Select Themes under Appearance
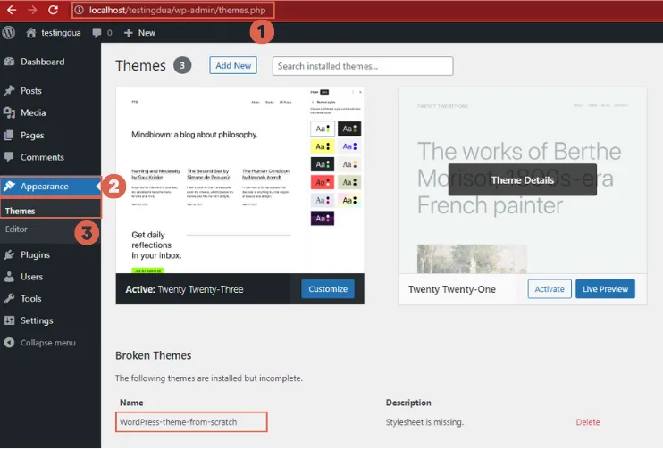The image size is (663, 449). pyautogui.click(x=20, y=211)
